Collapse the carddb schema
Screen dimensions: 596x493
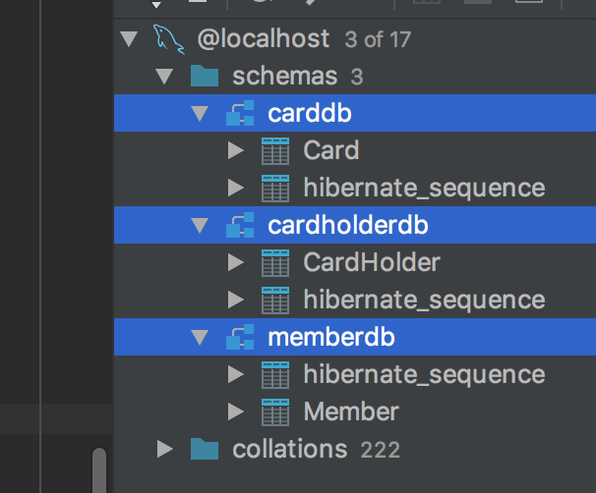(200, 114)
